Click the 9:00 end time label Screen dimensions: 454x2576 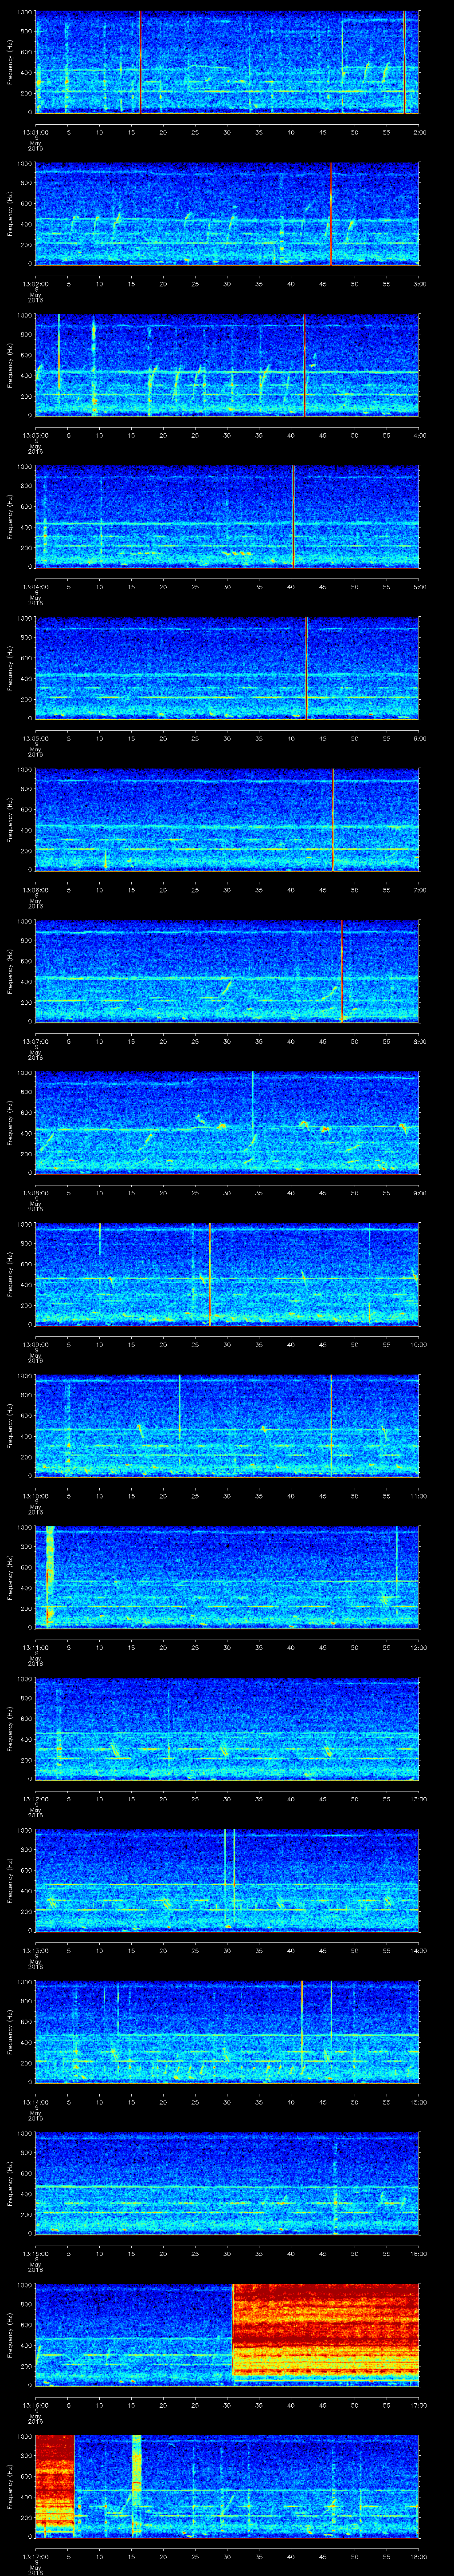pyautogui.click(x=419, y=1193)
